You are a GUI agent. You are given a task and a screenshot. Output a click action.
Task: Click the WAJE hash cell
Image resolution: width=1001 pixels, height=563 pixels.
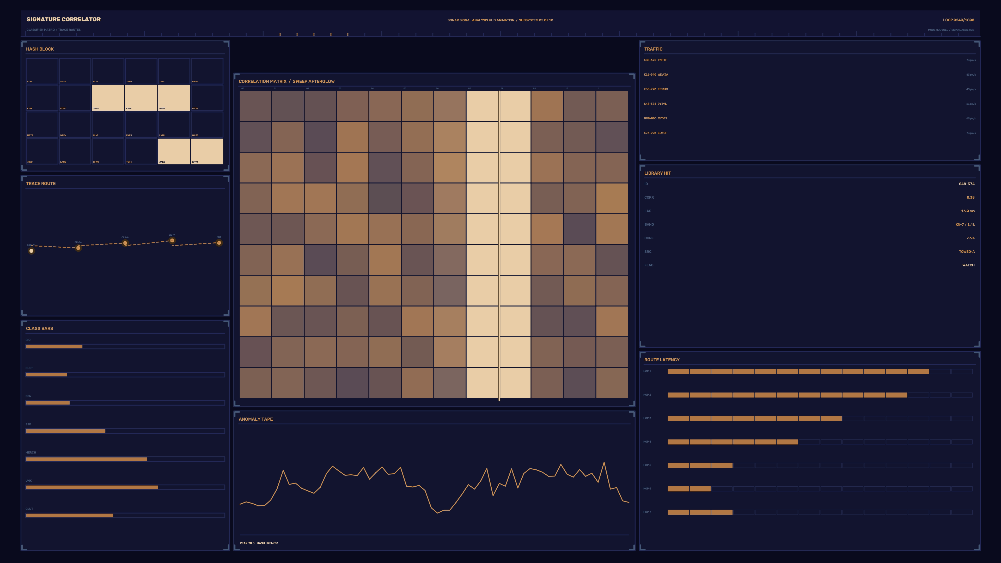(x=207, y=125)
